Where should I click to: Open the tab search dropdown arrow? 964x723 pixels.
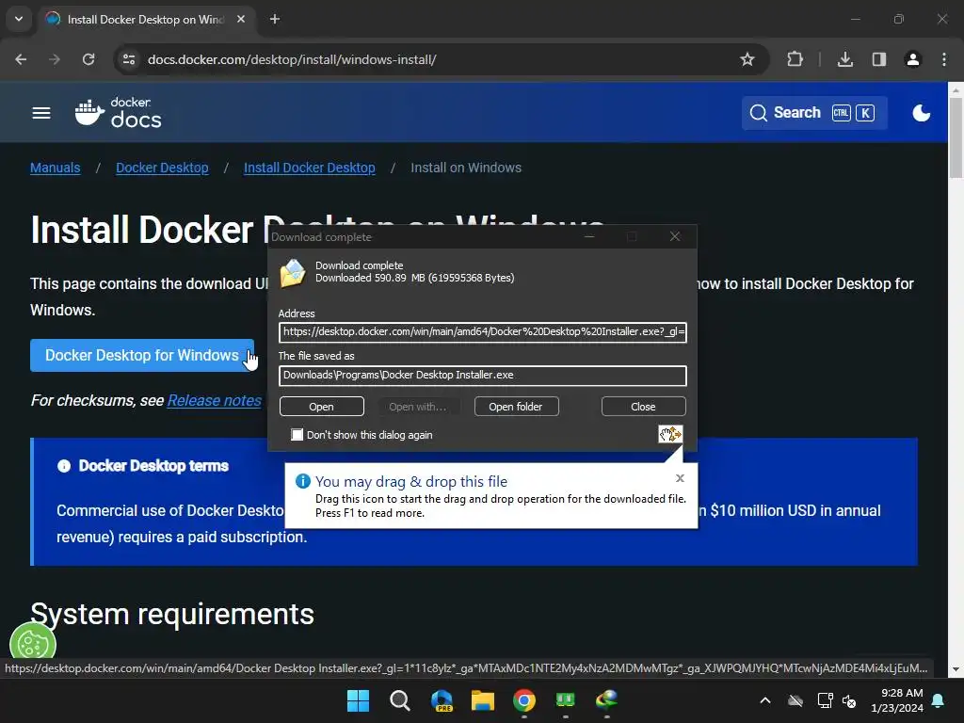tap(19, 19)
